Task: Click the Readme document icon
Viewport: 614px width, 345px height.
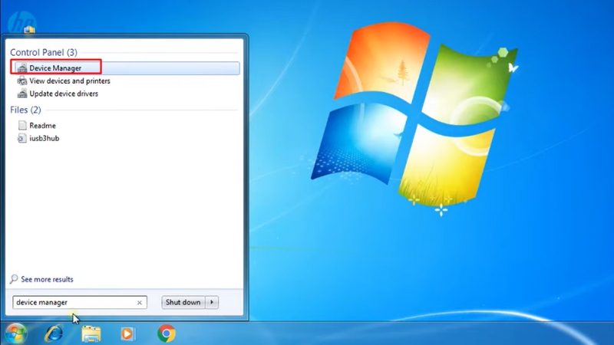Action: tap(22, 125)
